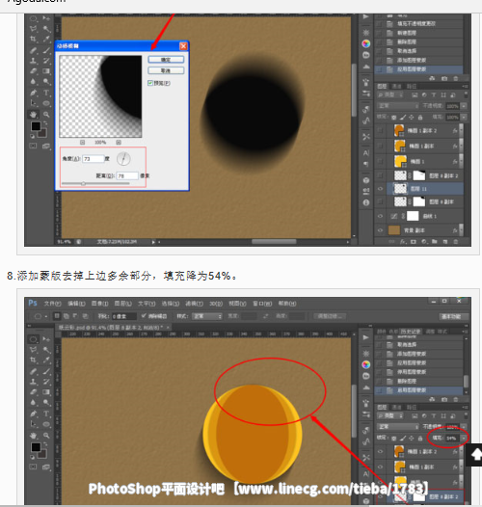Viewport: 482px width, 507px height.
Task: Open the 文件(F) menu
Action: pos(52,304)
